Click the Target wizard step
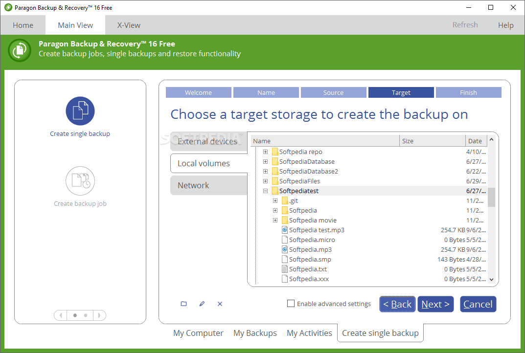 401,92
